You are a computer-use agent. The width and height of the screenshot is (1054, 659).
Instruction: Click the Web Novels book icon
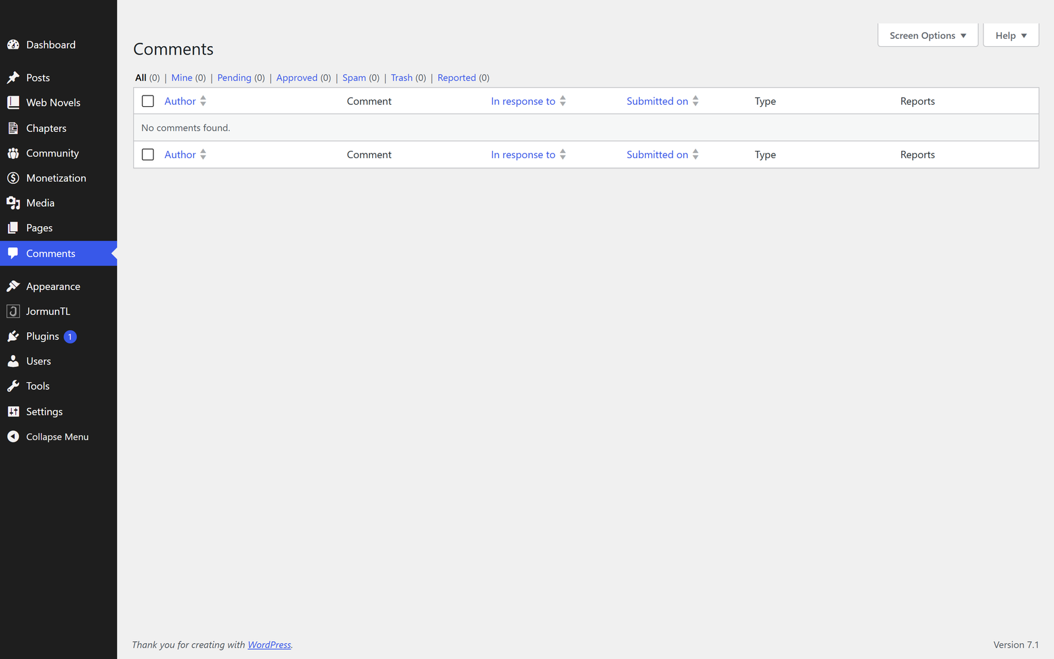13,103
